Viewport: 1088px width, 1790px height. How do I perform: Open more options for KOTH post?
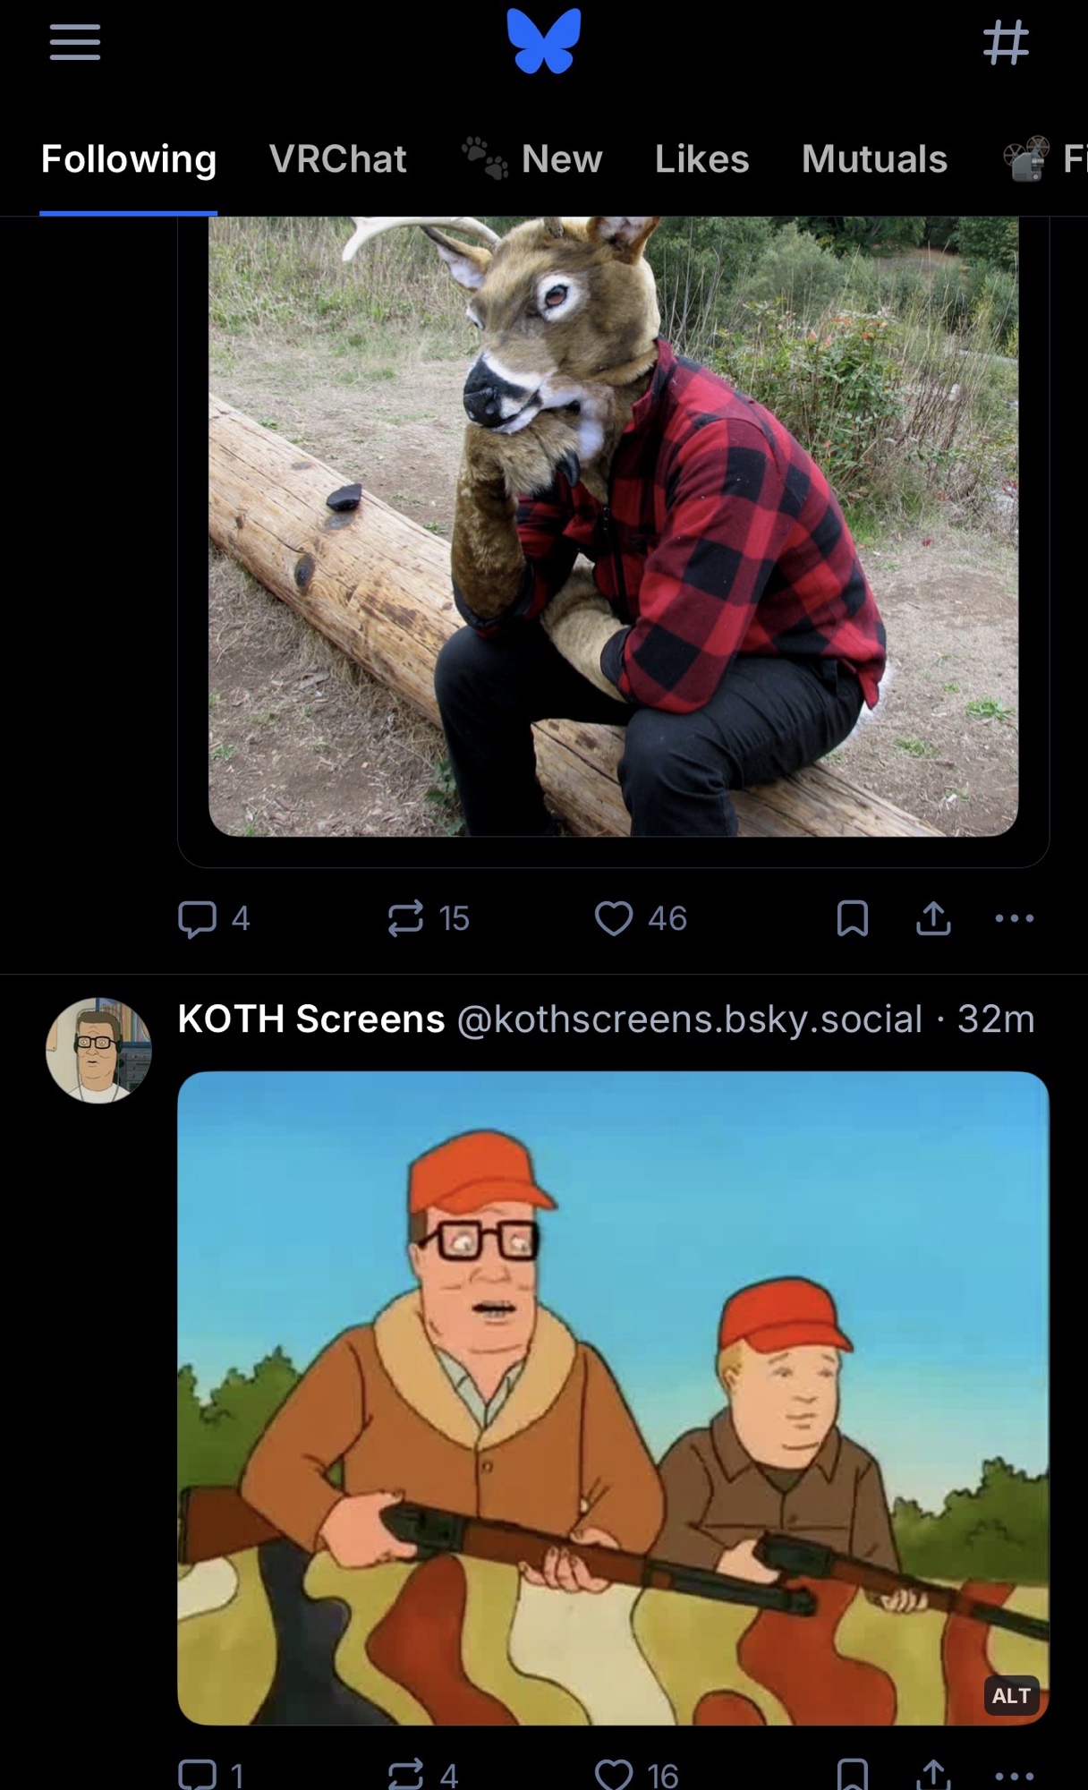click(1015, 1774)
